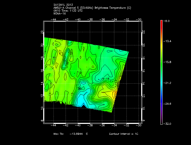Select the 'Contour Interval = 1C' text
The height and width of the screenshot is (145, 191).
124,134
